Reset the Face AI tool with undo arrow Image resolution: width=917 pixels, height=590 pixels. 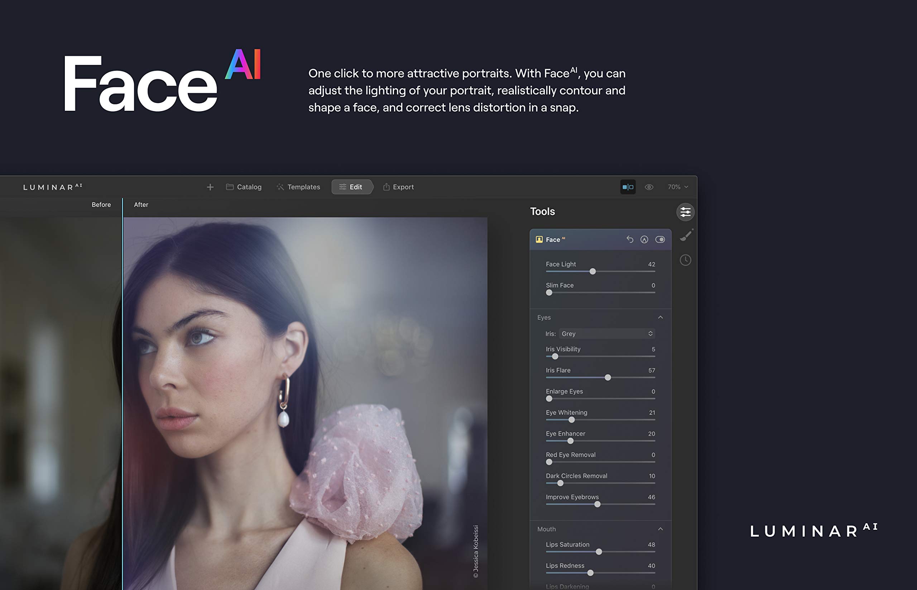(629, 239)
